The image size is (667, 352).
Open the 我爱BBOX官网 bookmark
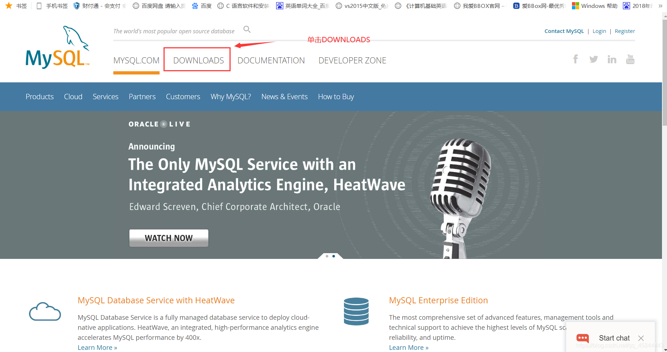480,6
